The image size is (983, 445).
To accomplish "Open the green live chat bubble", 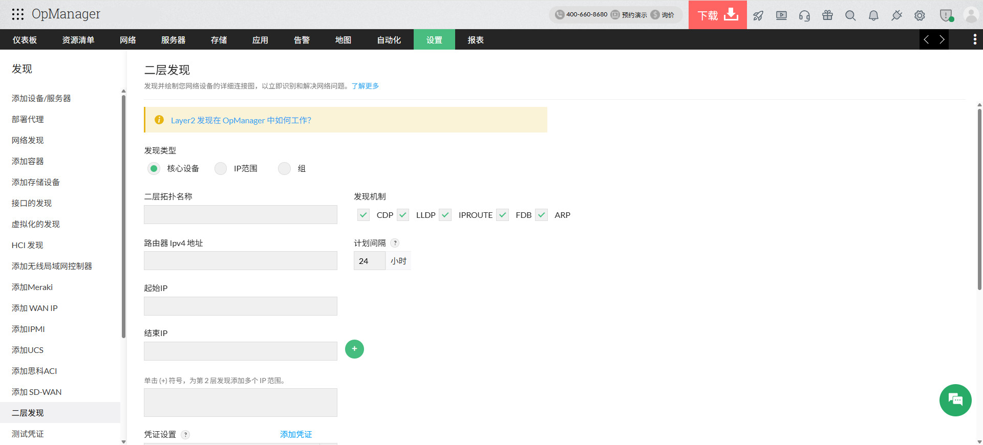I will pos(955,400).
